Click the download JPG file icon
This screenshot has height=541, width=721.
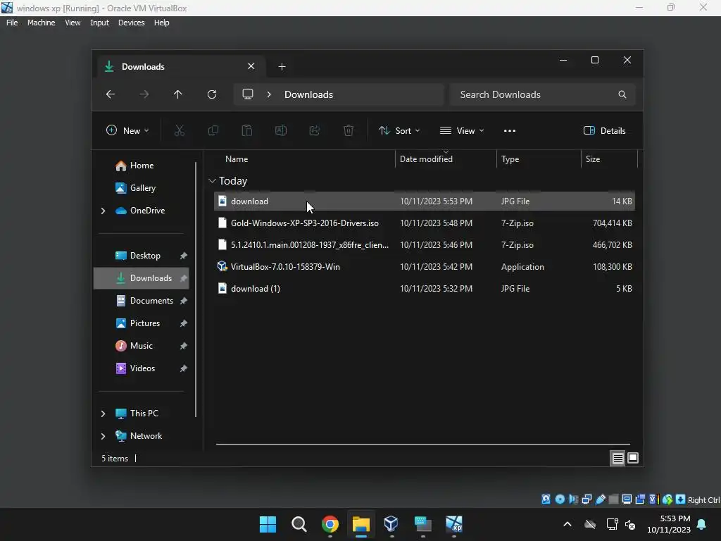[222, 201]
